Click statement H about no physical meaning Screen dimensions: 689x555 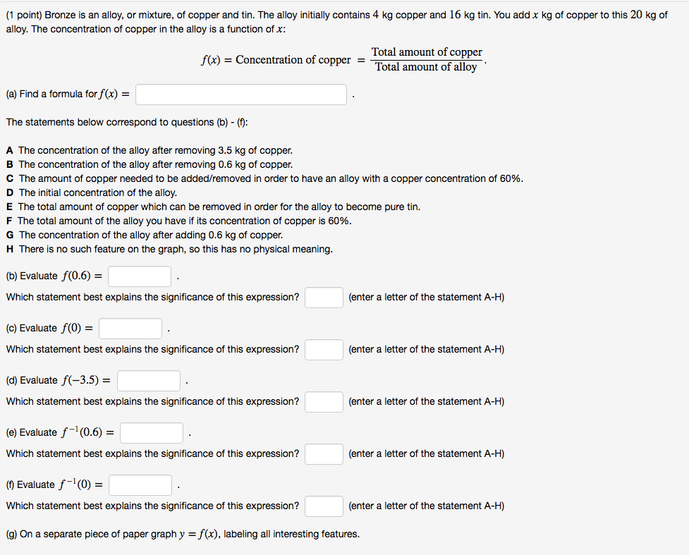tap(169, 249)
